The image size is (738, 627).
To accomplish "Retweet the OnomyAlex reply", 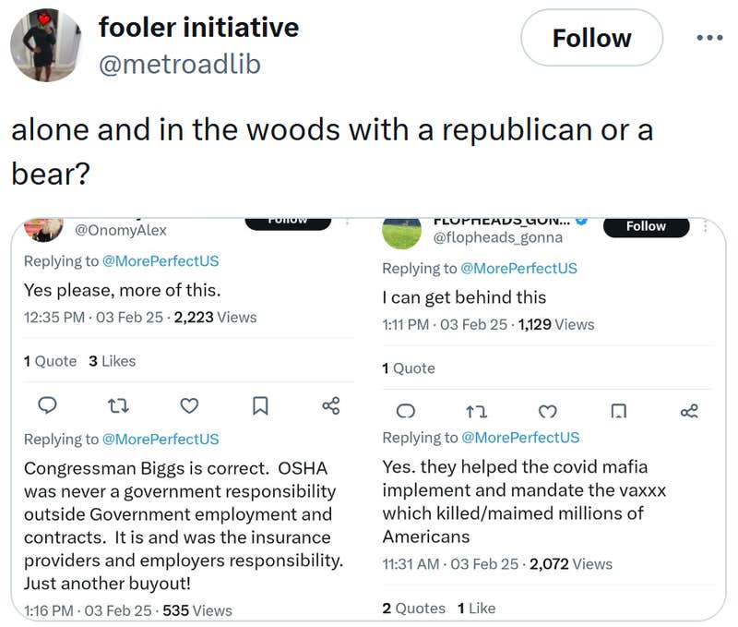I will pyautogui.click(x=119, y=405).
